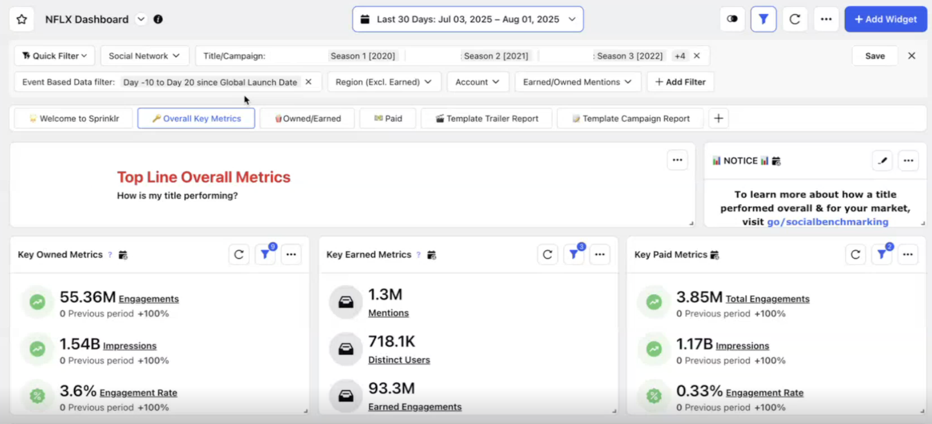Open Template Trailer Report tab
Viewport: 932px width, 424px height.
tap(486, 118)
